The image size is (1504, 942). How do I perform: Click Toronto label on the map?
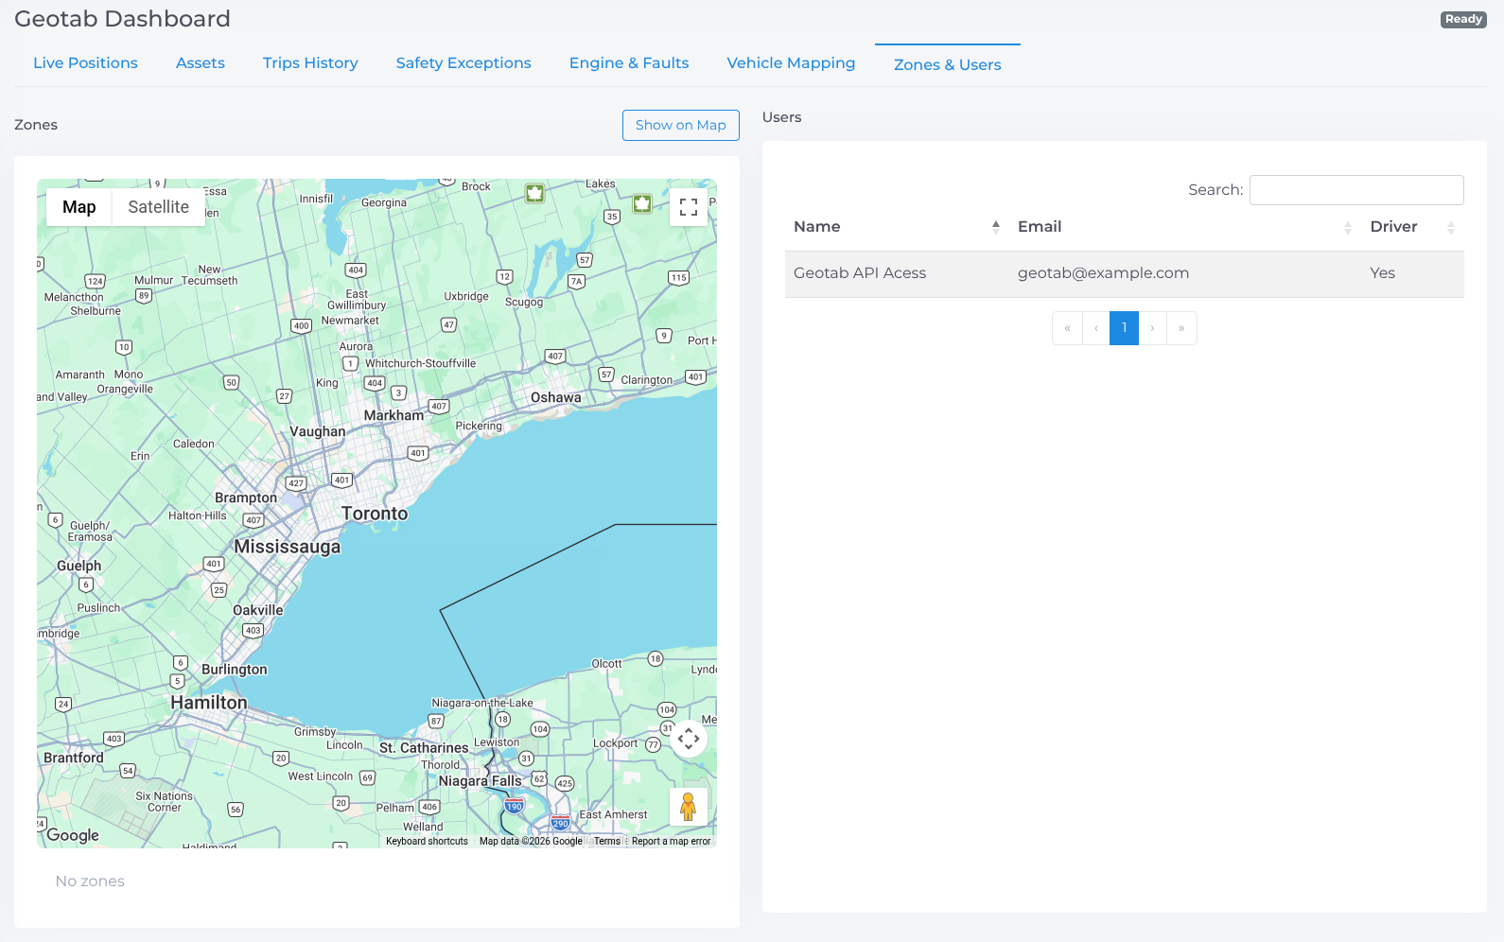(375, 514)
